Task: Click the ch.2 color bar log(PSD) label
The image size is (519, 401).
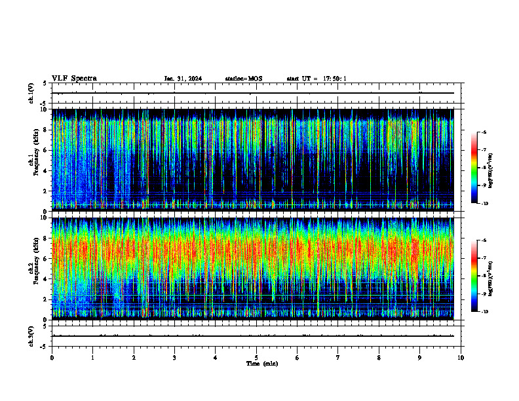Action: click(491, 278)
